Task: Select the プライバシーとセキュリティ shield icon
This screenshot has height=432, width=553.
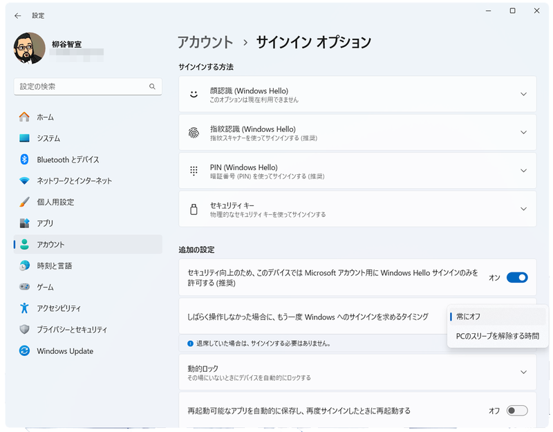Action: click(25, 330)
